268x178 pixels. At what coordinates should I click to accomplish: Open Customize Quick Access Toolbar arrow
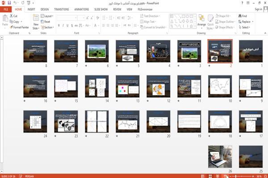click(33, 3)
